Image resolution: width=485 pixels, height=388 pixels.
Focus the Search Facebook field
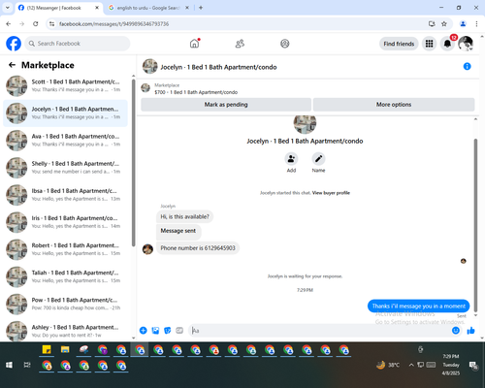point(78,44)
